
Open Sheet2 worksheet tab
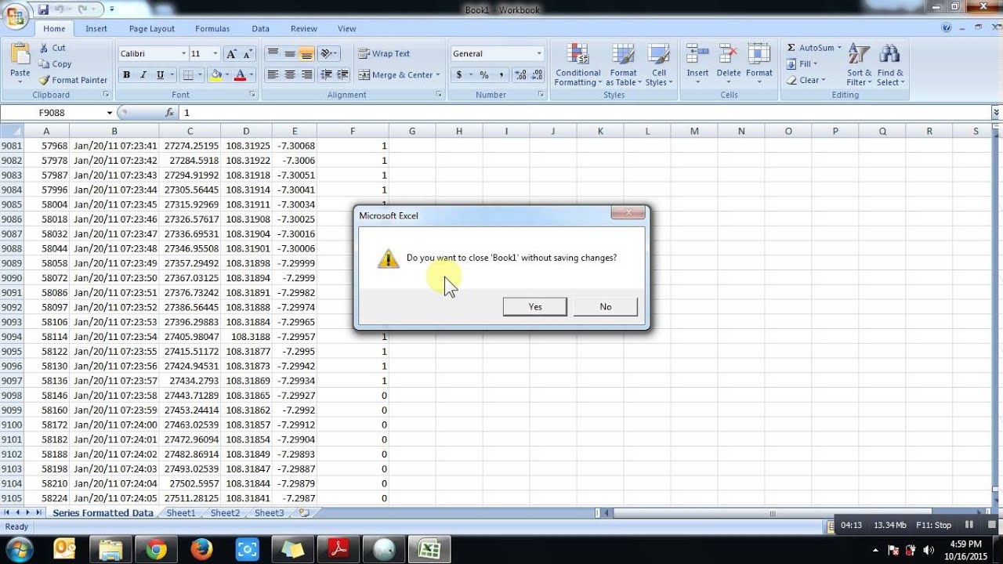point(225,513)
